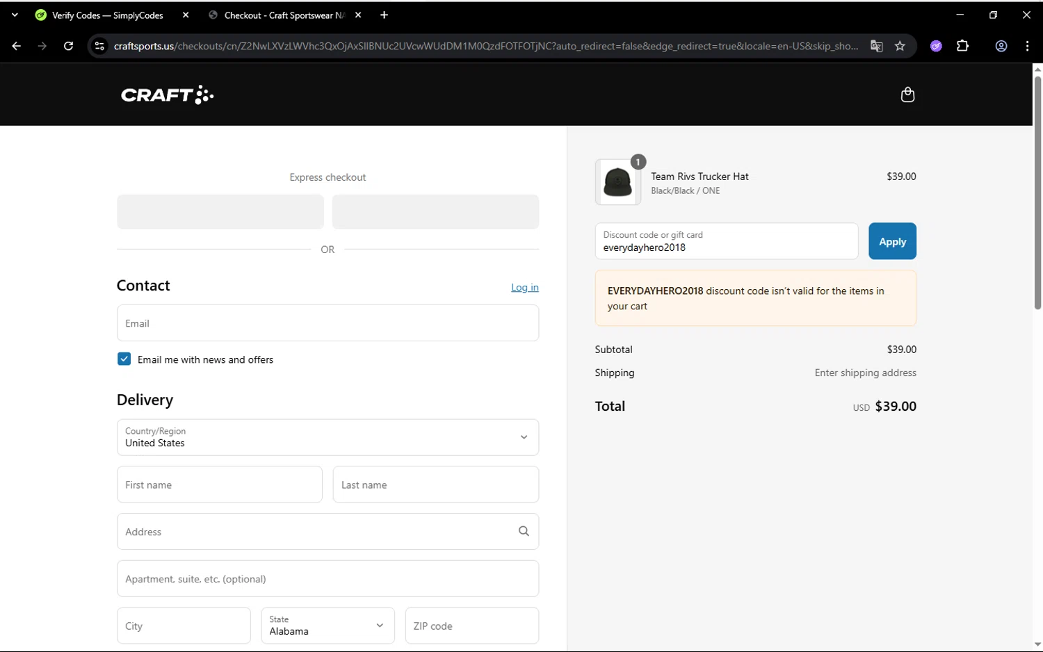1043x652 pixels.
Task: Click the Log in link
Action: click(525, 287)
